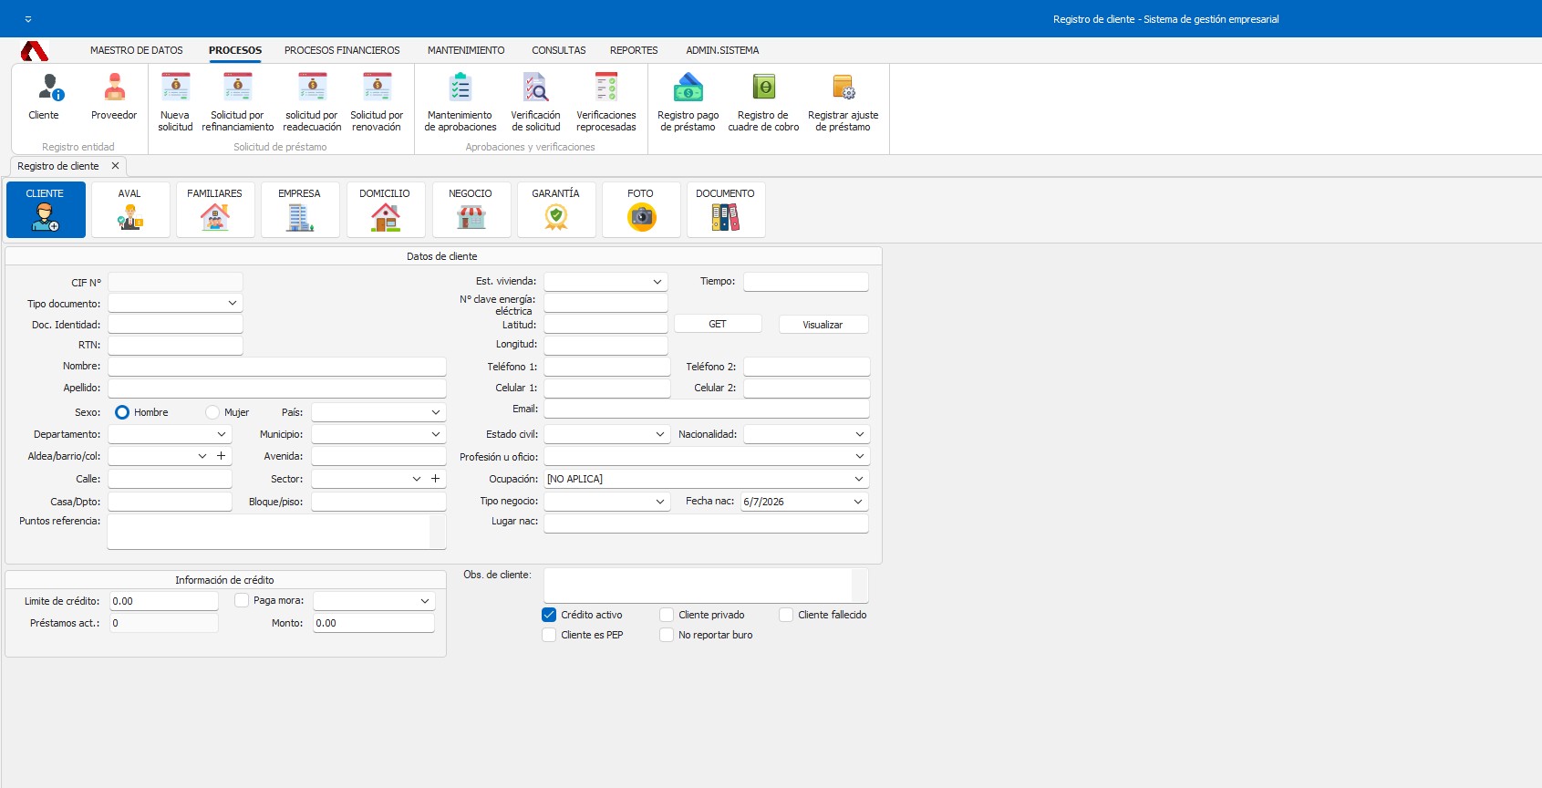Screen dimensions: 1542x788
Task: Switch to PROCESOS FINANCIEROS ribbon tab
Action: [x=342, y=50]
